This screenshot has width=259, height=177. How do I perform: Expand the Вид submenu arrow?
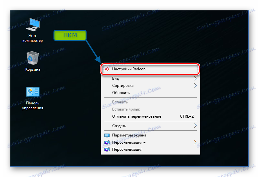(x=195, y=78)
